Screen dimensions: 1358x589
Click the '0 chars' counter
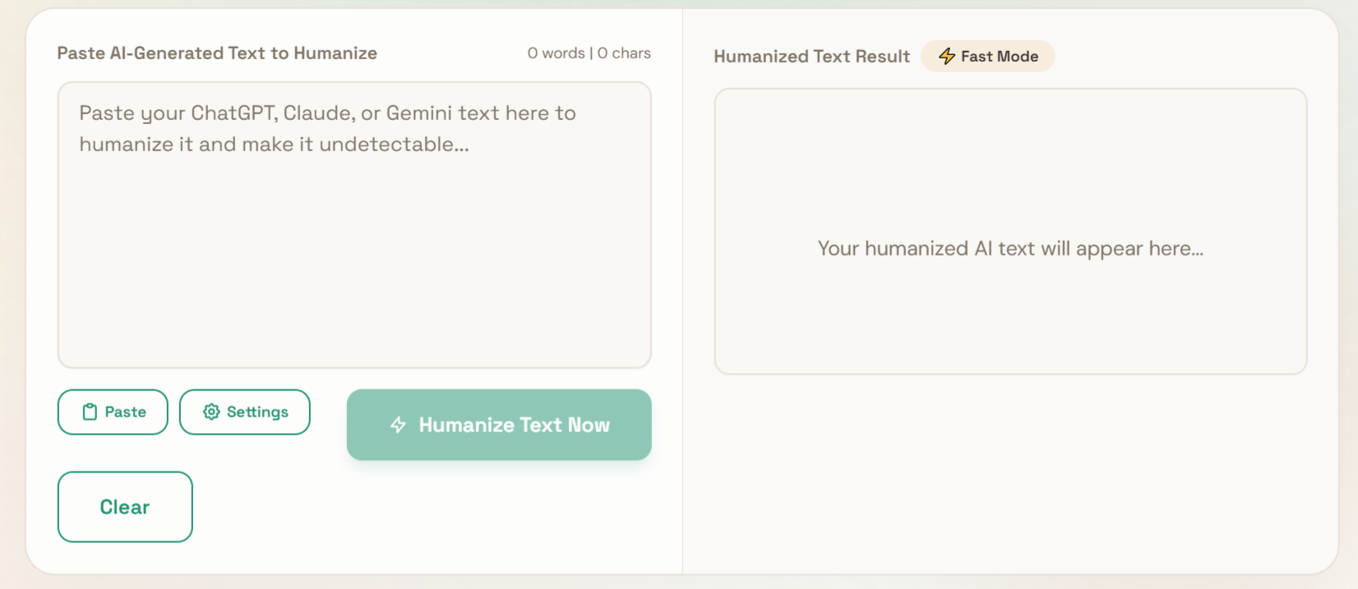point(624,53)
